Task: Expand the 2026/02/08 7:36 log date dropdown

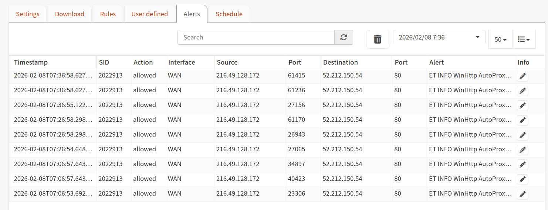Action: pyautogui.click(x=439, y=37)
